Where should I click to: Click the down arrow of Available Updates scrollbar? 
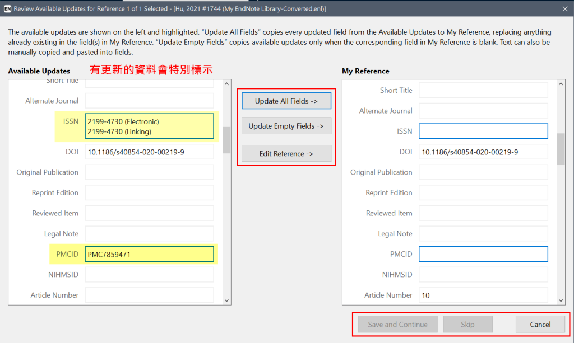(x=226, y=300)
